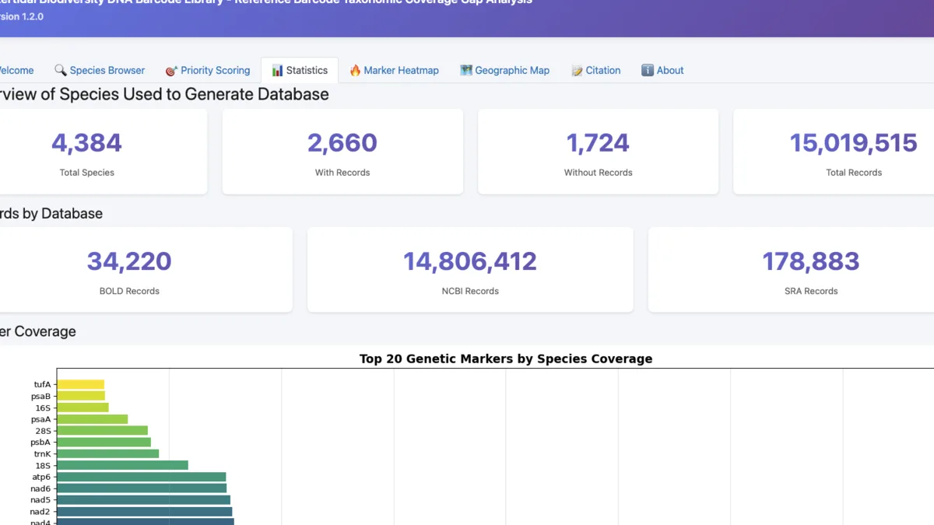934x525 pixels.
Task: Click the psaA bar in the chart
Action: (92, 419)
